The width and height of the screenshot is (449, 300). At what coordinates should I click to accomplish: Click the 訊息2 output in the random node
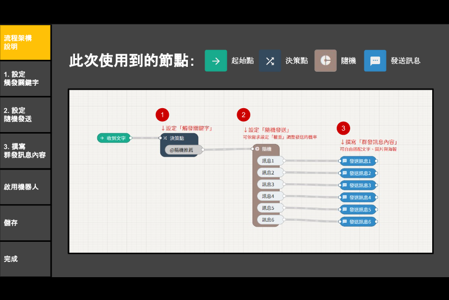pyautogui.click(x=270, y=172)
